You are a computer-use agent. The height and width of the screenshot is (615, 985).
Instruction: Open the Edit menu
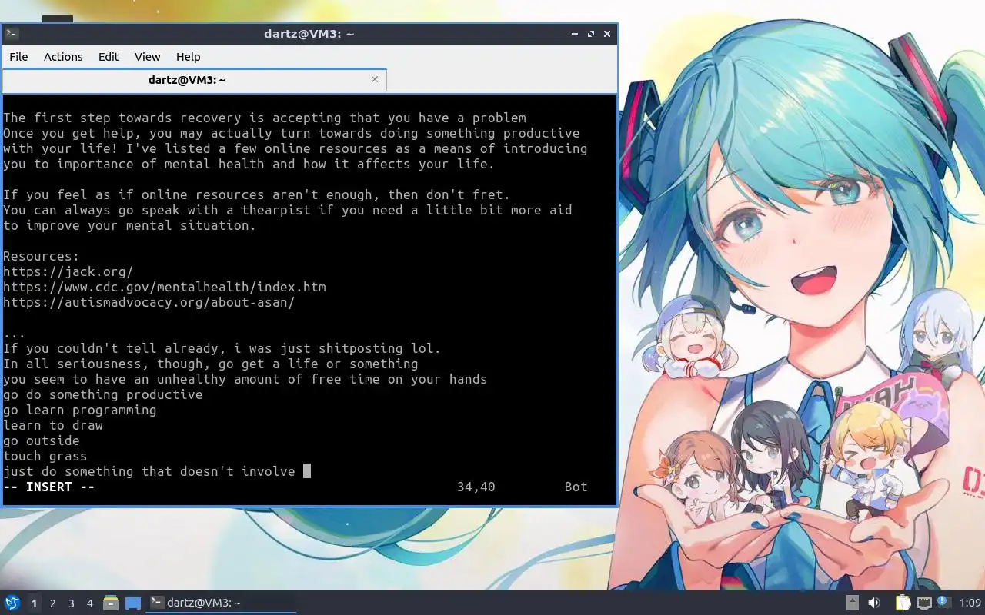click(109, 57)
